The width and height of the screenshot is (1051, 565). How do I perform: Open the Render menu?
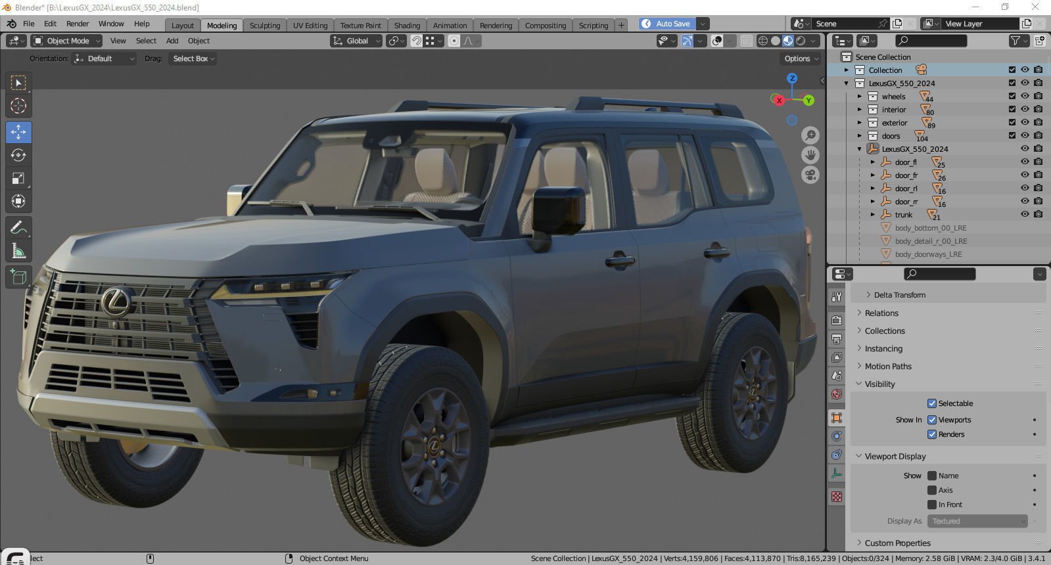click(x=78, y=24)
